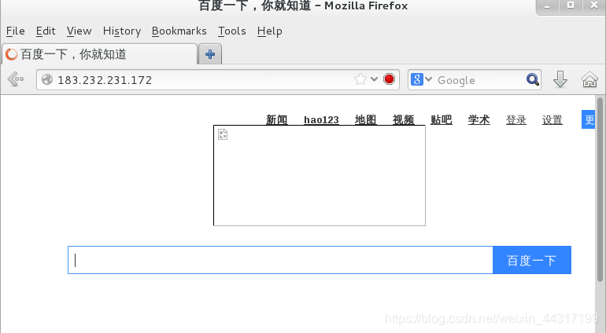Image resolution: width=606 pixels, height=333 pixels.
Task: Bookmark this page with the star icon
Action: [360, 79]
